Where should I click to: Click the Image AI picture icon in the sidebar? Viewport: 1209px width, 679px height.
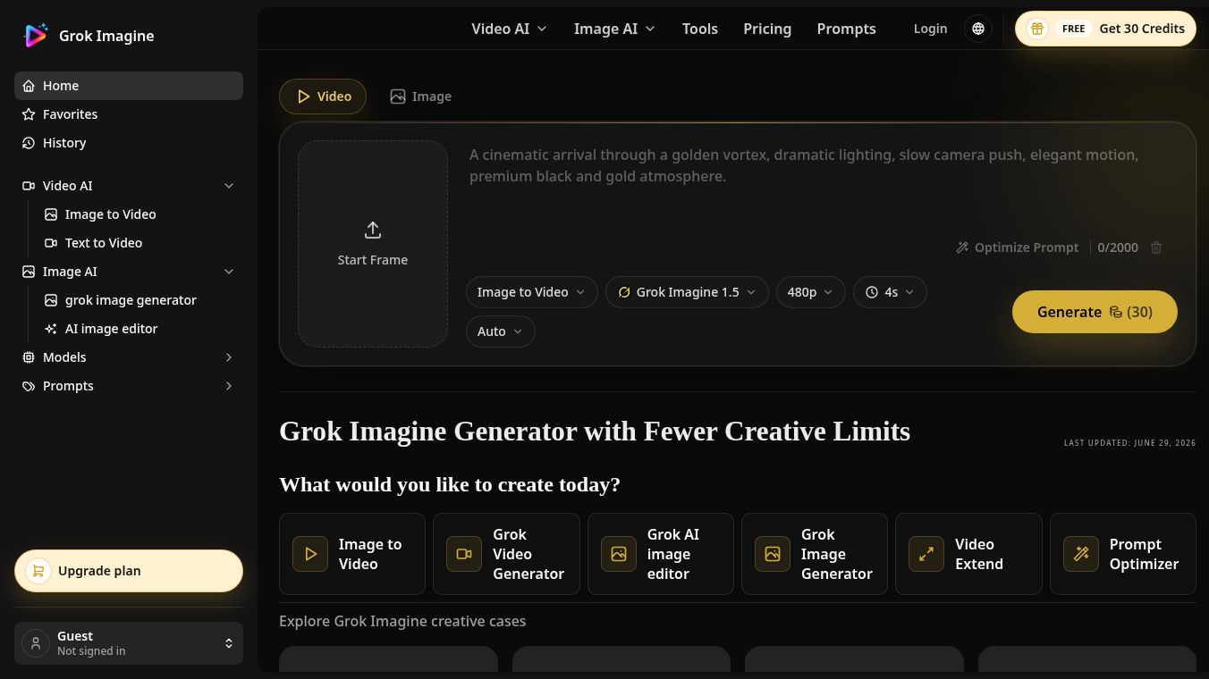tap(29, 272)
